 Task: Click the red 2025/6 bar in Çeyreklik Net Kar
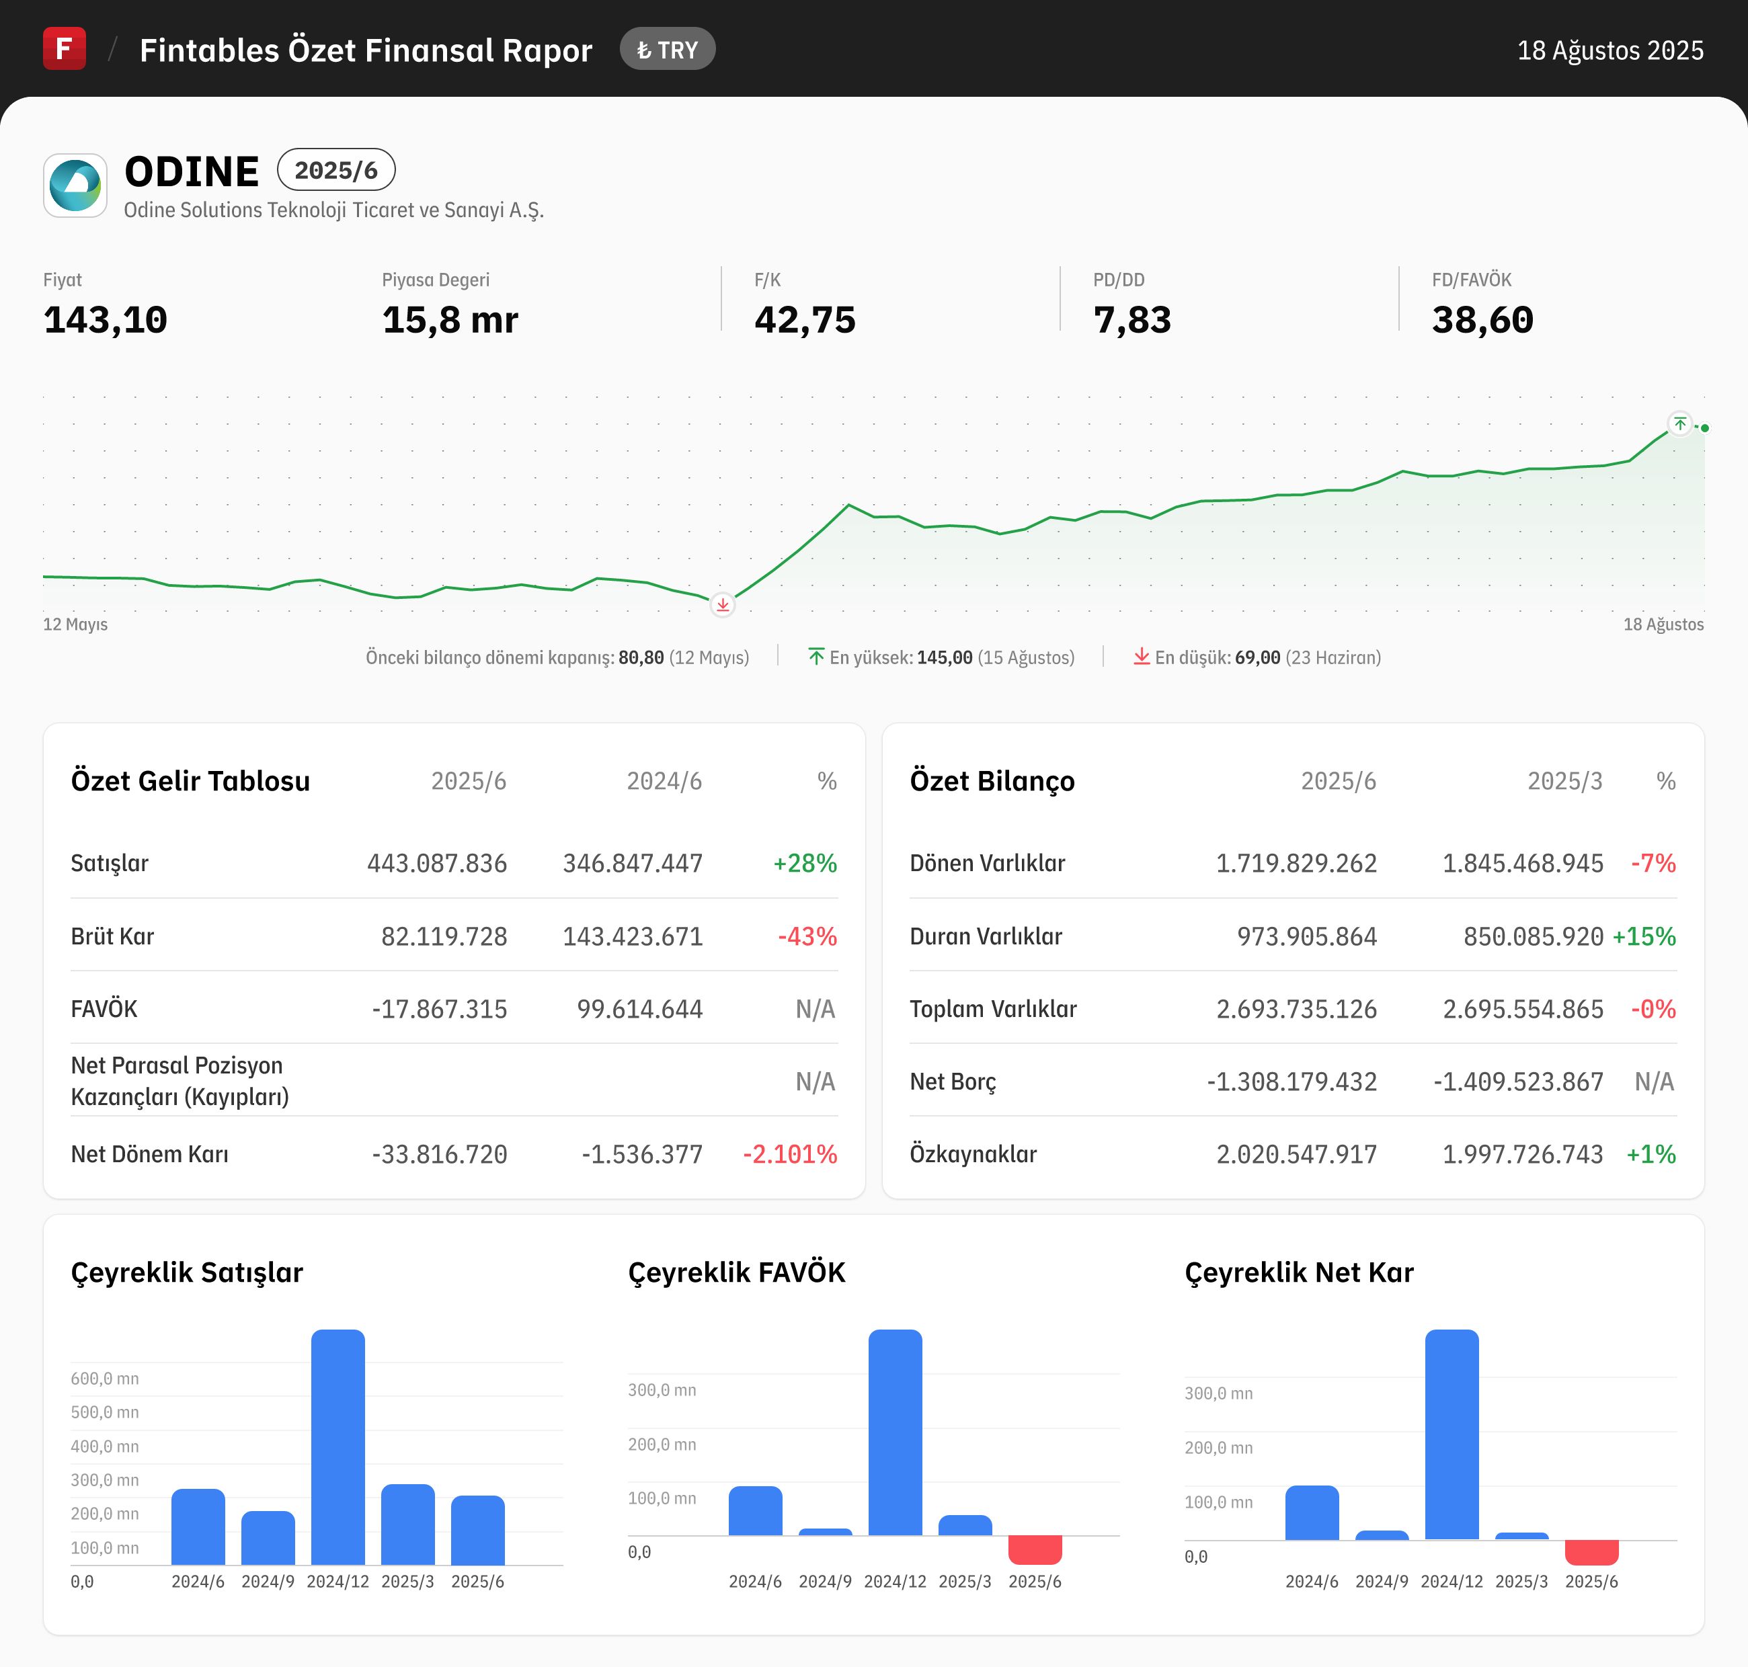click(x=1591, y=1551)
